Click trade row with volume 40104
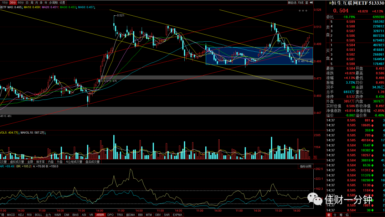385x217 pixels. (x=355, y=140)
